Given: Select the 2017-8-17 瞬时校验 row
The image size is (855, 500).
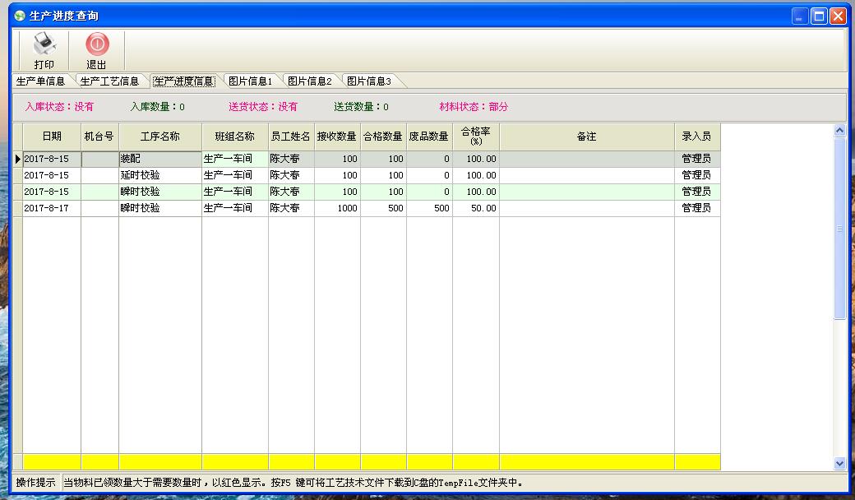Looking at the screenshot, I should click(160, 209).
